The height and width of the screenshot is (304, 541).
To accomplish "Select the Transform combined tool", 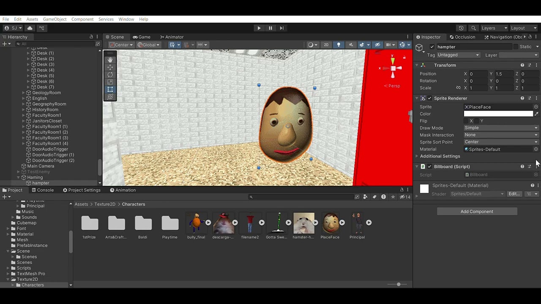I will [x=110, y=97].
